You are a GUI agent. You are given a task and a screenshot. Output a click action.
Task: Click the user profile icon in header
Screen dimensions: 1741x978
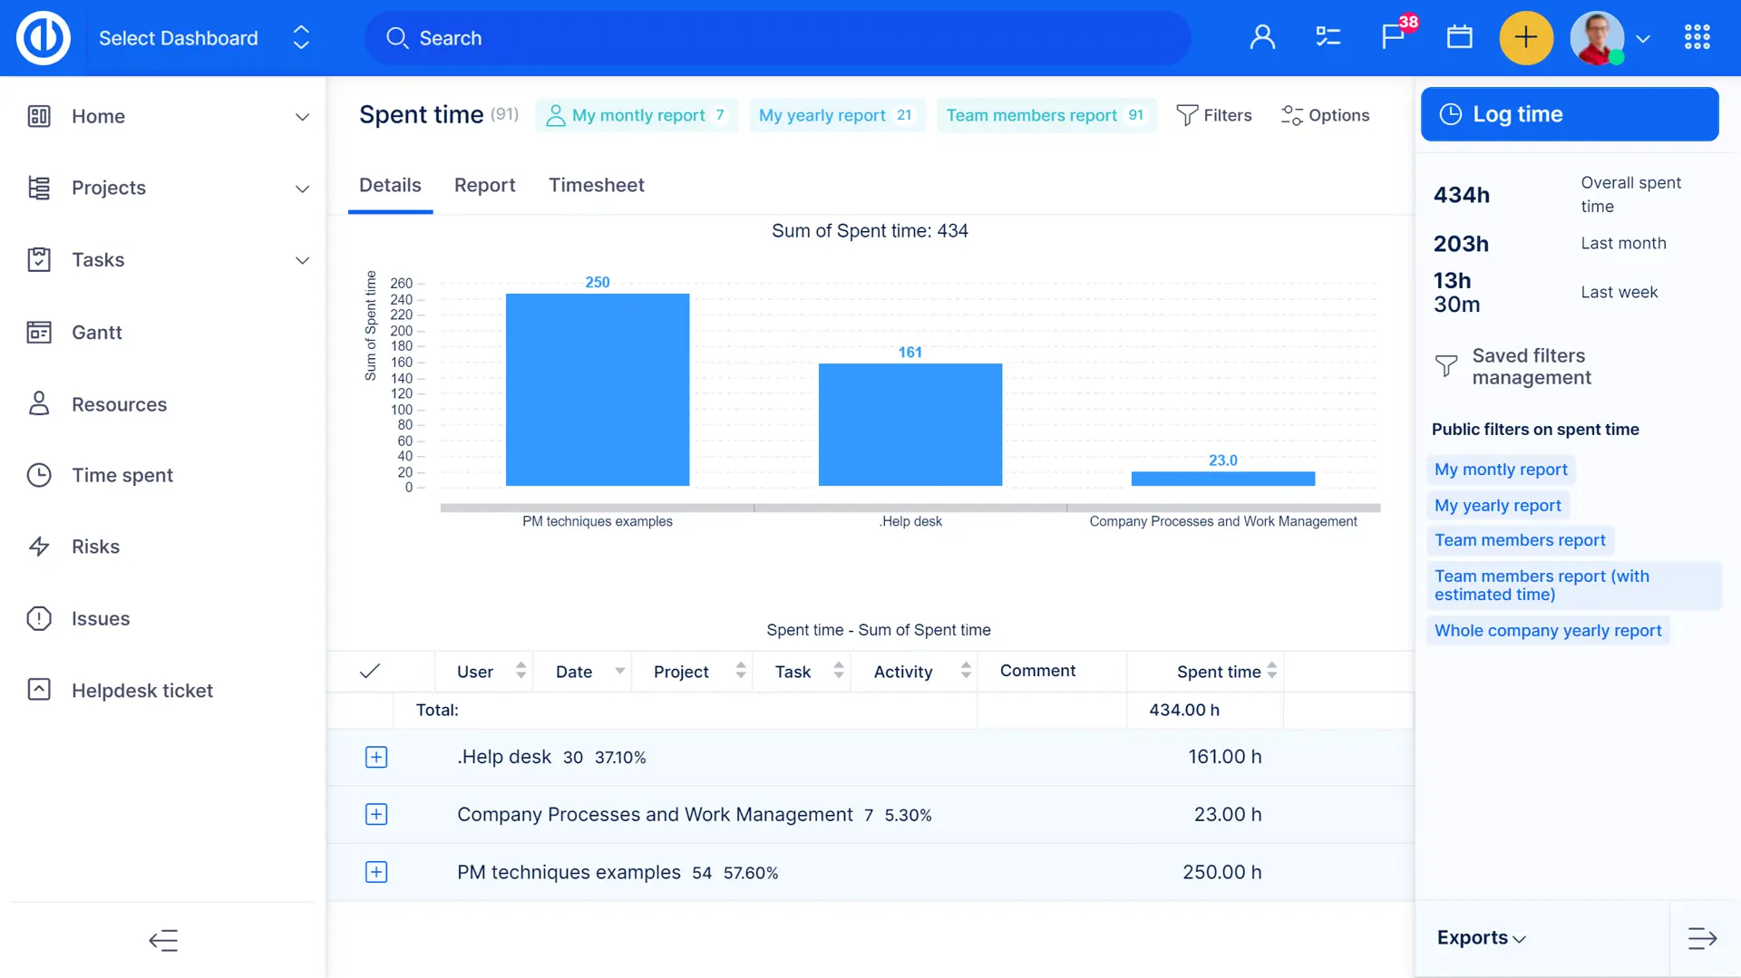pos(1262,37)
